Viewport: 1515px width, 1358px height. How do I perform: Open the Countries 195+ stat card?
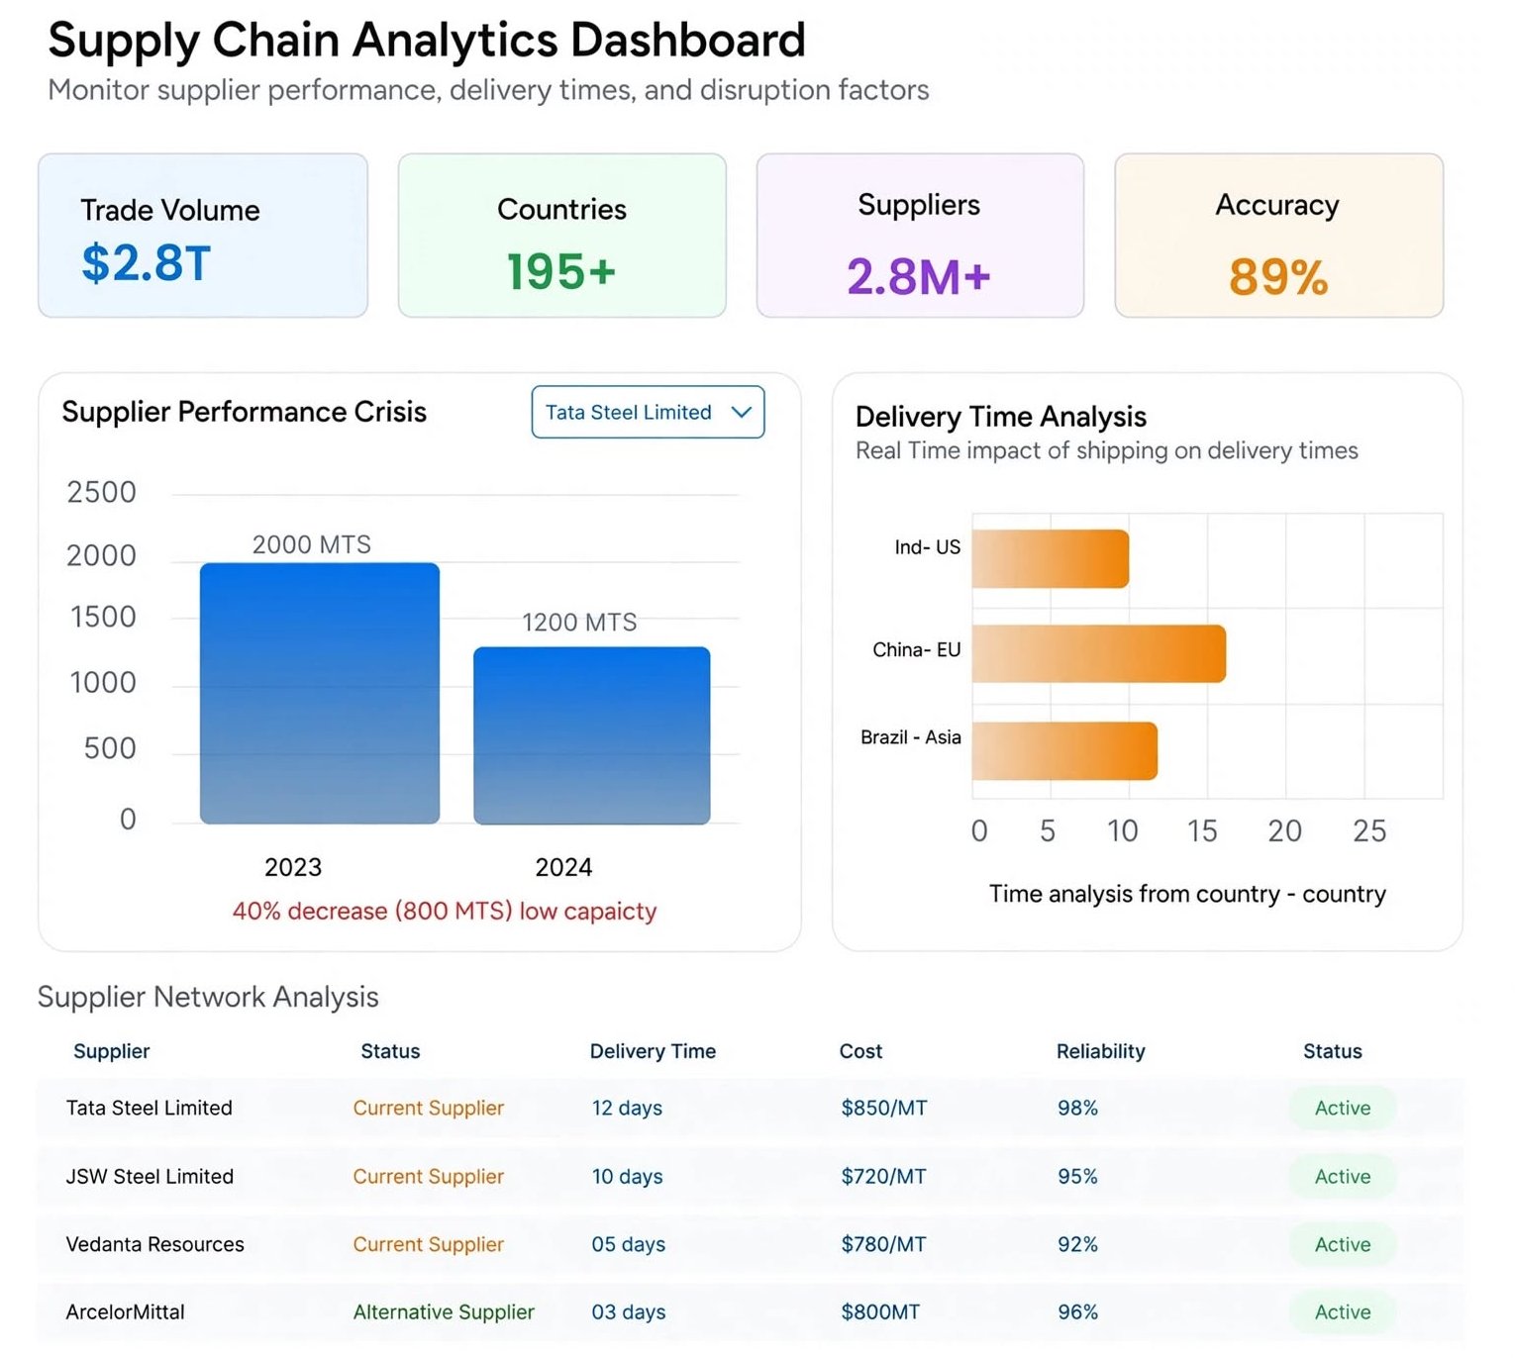click(561, 236)
